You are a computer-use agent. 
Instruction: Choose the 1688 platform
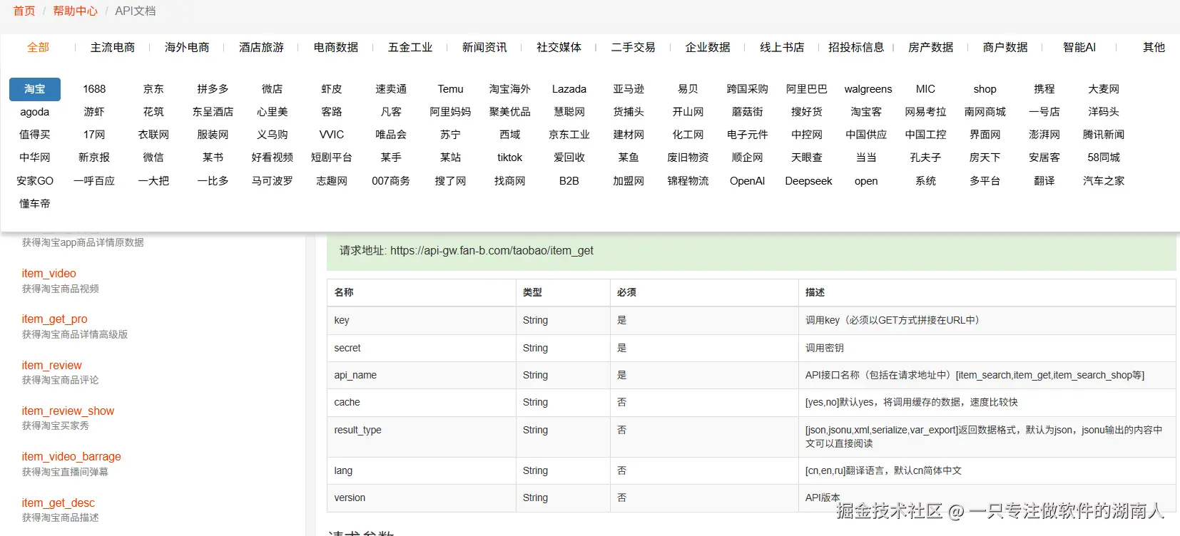[94, 89]
